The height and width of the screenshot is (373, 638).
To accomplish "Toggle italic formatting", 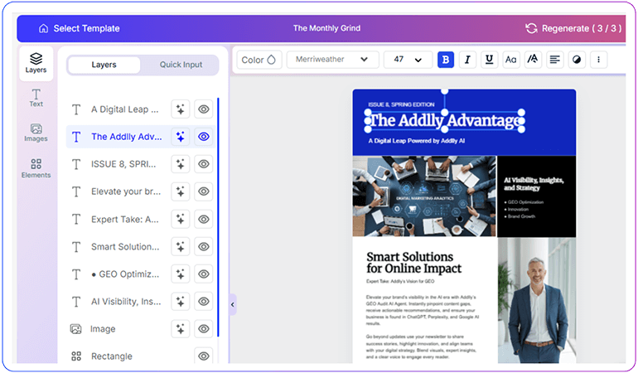I will coord(467,60).
